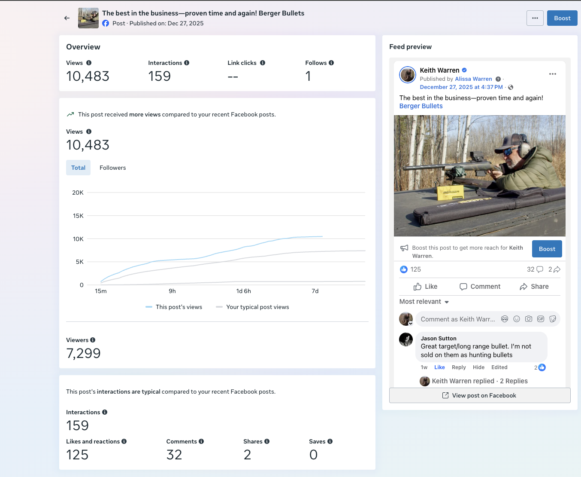
Task: Click the Viewers info icon
Action: tap(93, 340)
